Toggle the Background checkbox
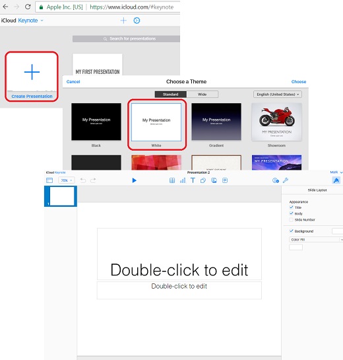The width and height of the screenshot is (343, 360). click(291, 231)
